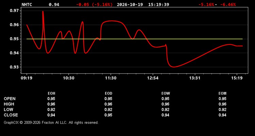Click the EOH column header

tap(51, 93)
